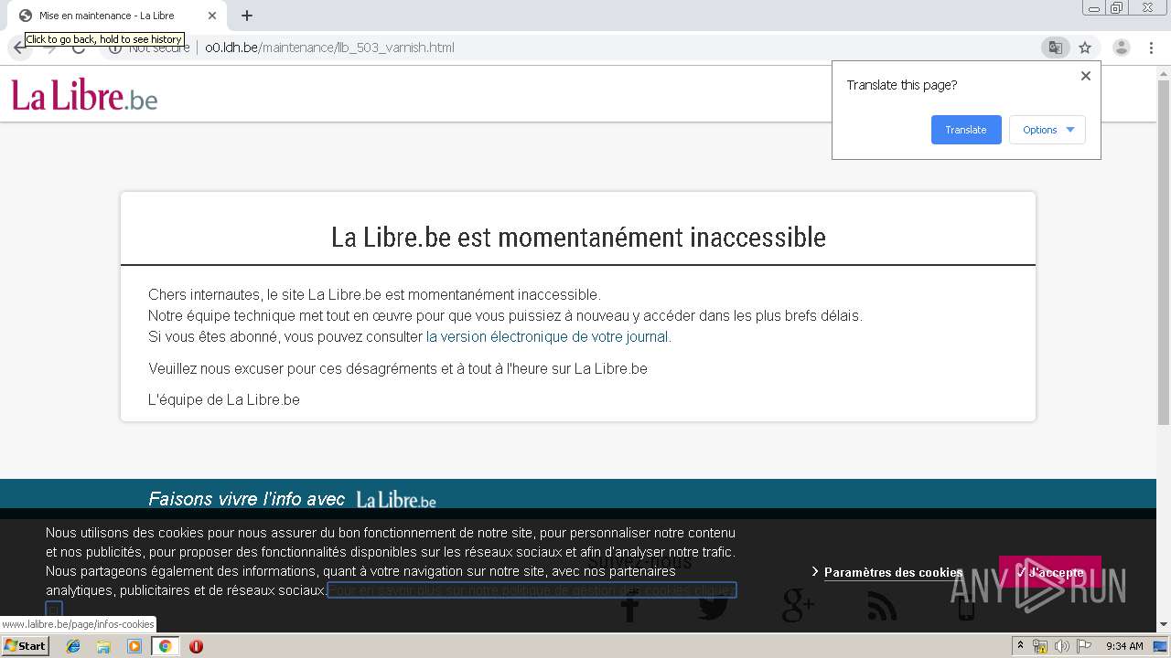Click the network tray icon
This screenshot has height=658, width=1171.
point(1041,646)
